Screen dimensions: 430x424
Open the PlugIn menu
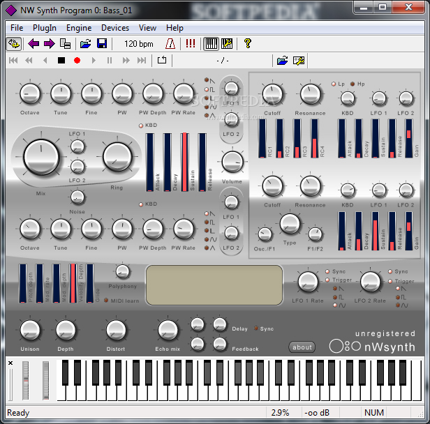coord(45,28)
